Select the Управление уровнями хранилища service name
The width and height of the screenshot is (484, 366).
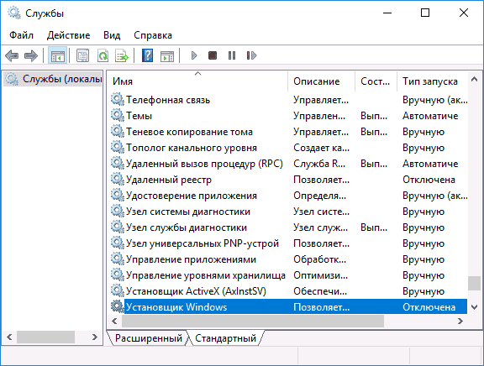point(206,275)
